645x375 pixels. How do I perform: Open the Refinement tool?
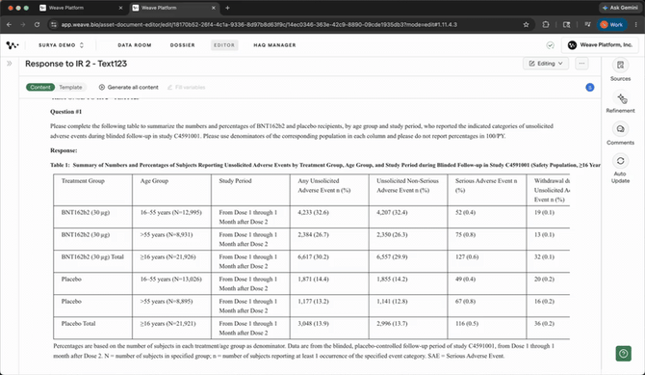point(620,98)
